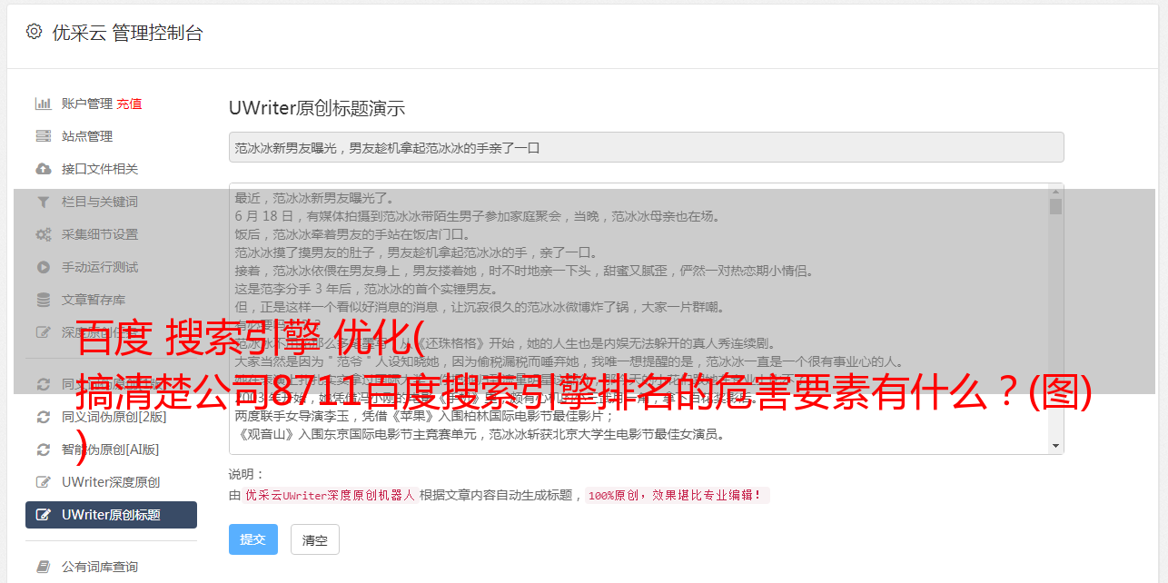Screen dimensions: 1168x583
Task: Open the bar chart icon for 账户管理
Action: [43, 104]
